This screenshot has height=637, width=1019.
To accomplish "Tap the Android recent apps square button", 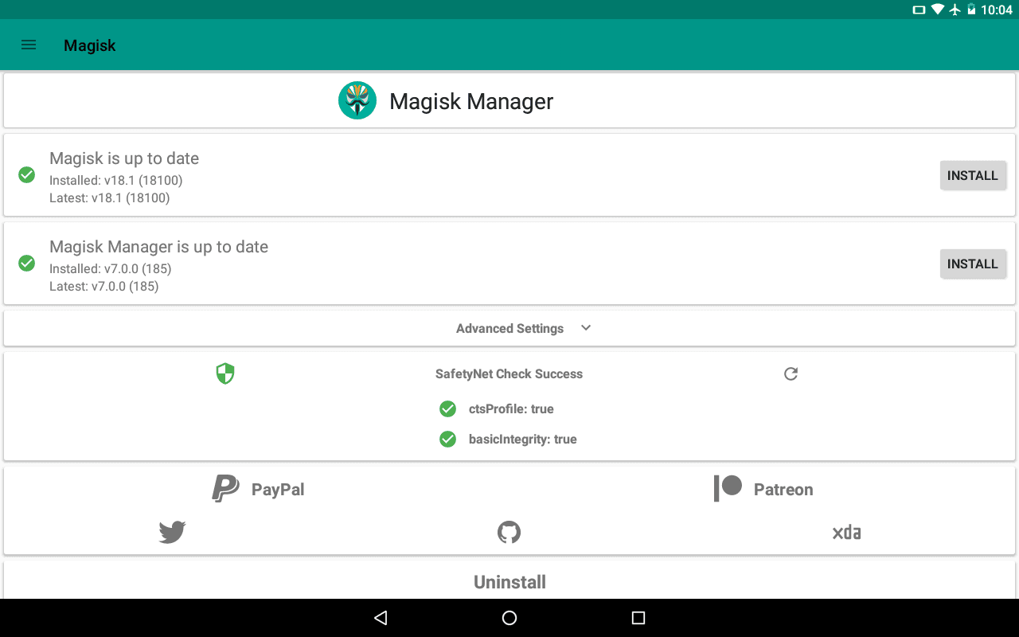I will (638, 618).
